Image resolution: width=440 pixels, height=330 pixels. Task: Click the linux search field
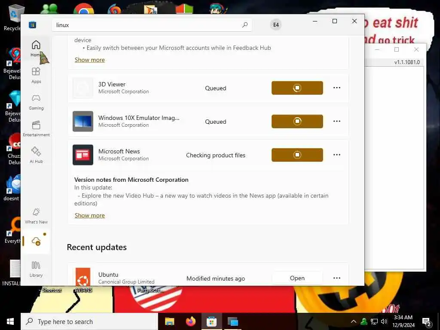coord(152,25)
